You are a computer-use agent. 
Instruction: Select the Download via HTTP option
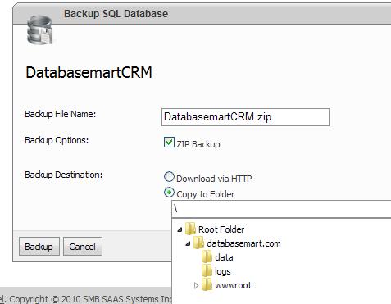coord(169,177)
